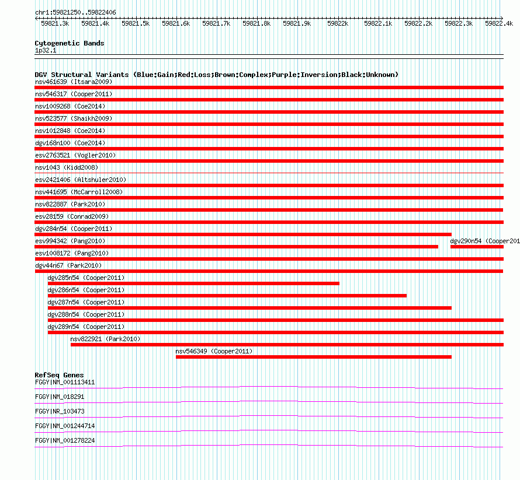
Task: Click the nsv822921 (Park2010) label
Action: click(x=105, y=339)
